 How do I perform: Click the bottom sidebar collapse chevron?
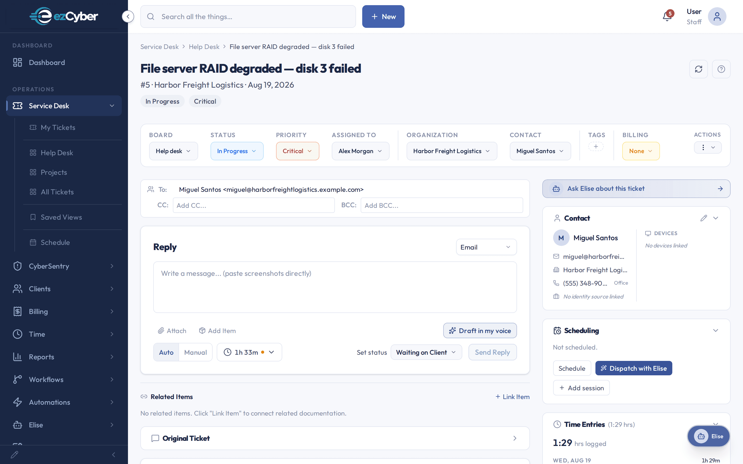click(x=114, y=454)
